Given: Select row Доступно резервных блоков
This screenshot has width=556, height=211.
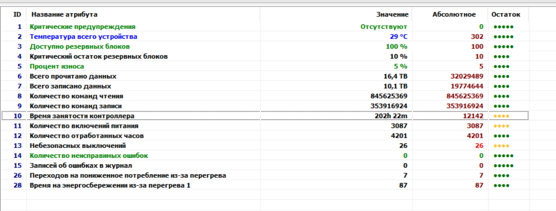Looking at the screenshot, I should tap(265, 46).
